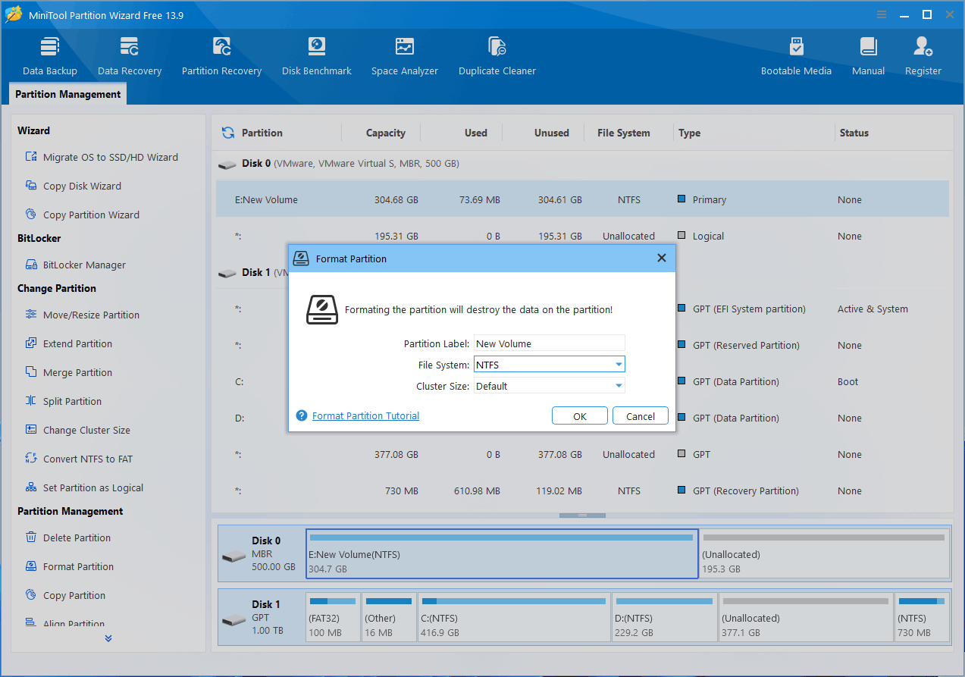Open the File System dropdown
The image size is (965, 677).
pyautogui.click(x=550, y=365)
